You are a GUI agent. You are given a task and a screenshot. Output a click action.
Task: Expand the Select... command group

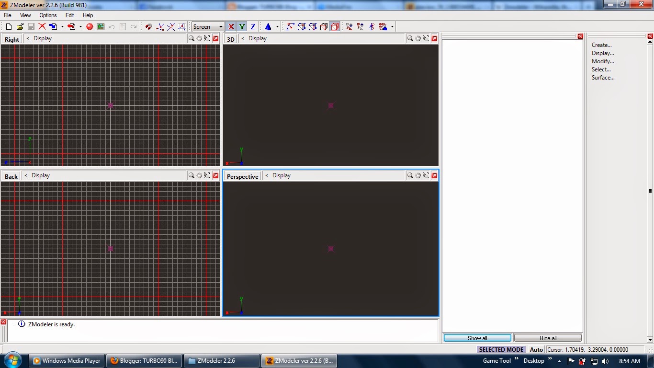(601, 69)
